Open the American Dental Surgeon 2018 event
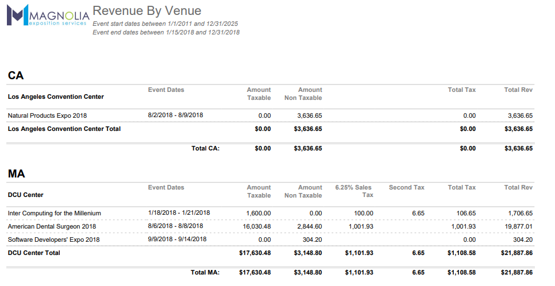Image resolution: width=555 pixels, height=286 pixels. point(52,226)
